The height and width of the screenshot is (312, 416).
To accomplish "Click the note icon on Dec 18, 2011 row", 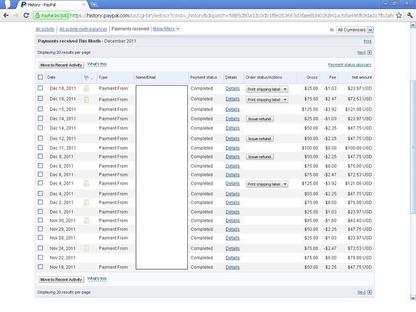I will [86, 88].
